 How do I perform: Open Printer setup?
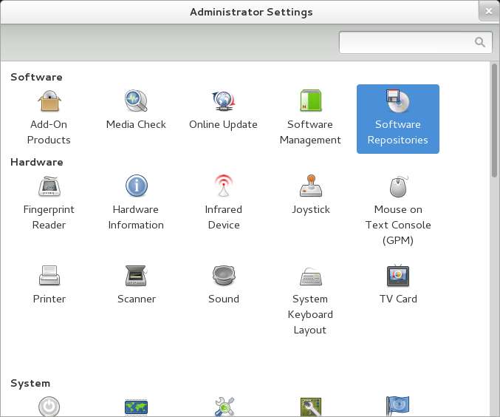coord(49,284)
